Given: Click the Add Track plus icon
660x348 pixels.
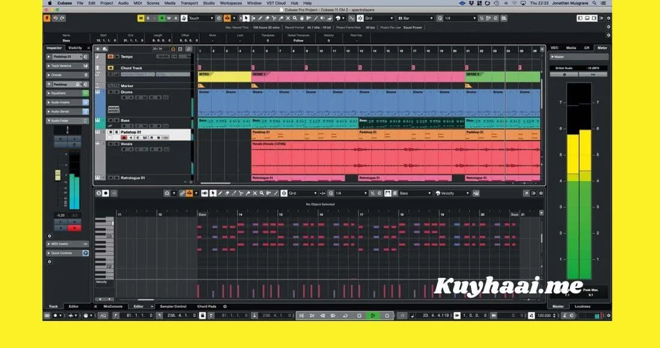Looking at the screenshot, I should point(98,49).
